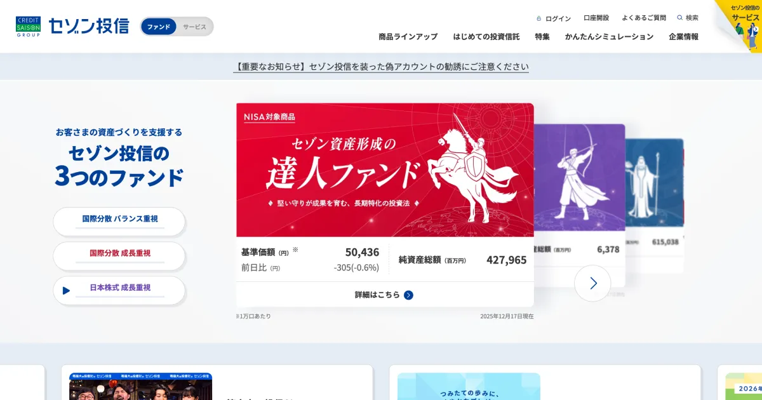Viewport: 762px width, 400px height.
Task: Click the next arrow on the fund carousel
Action: [592, 284]
